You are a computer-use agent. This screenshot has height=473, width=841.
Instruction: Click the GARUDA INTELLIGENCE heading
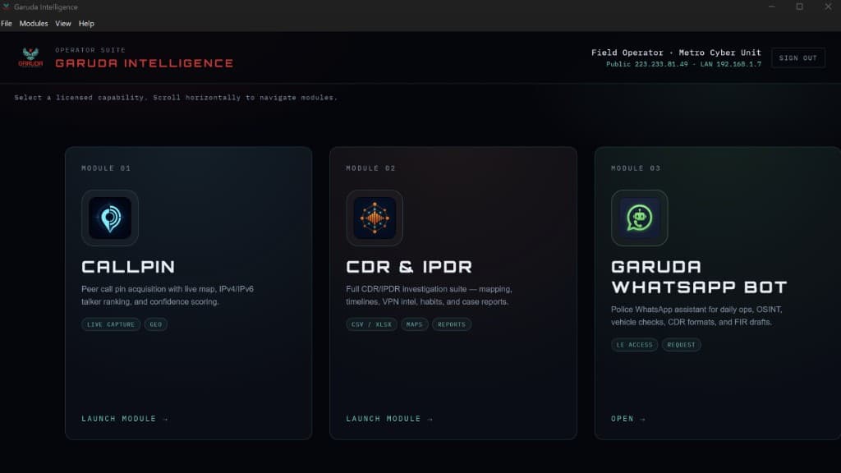(145, 63)
